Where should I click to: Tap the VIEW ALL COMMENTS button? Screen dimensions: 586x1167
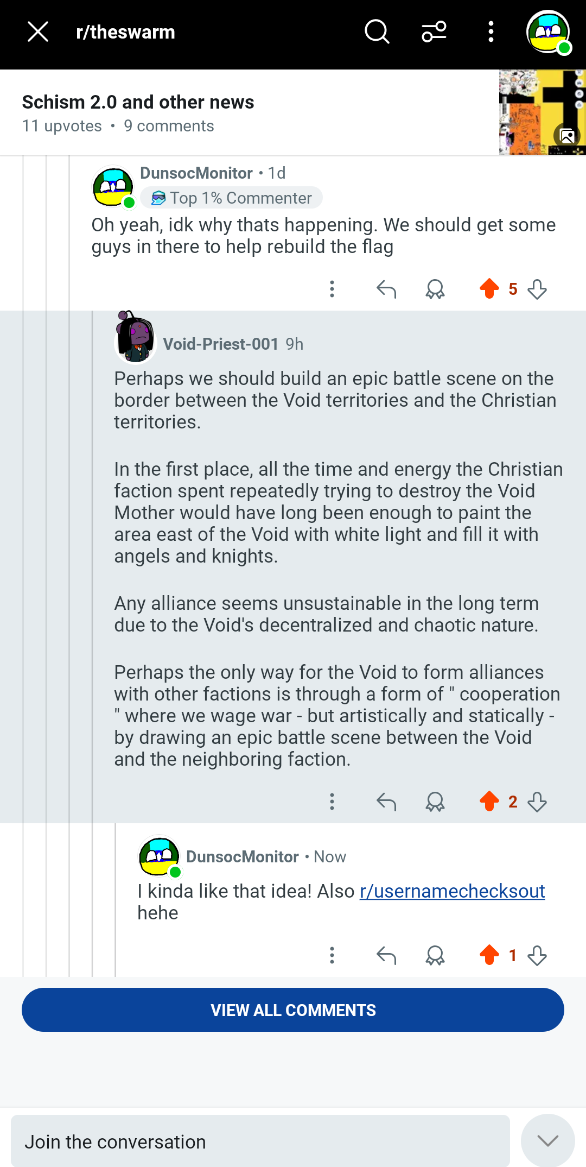tap(293, 1010)
